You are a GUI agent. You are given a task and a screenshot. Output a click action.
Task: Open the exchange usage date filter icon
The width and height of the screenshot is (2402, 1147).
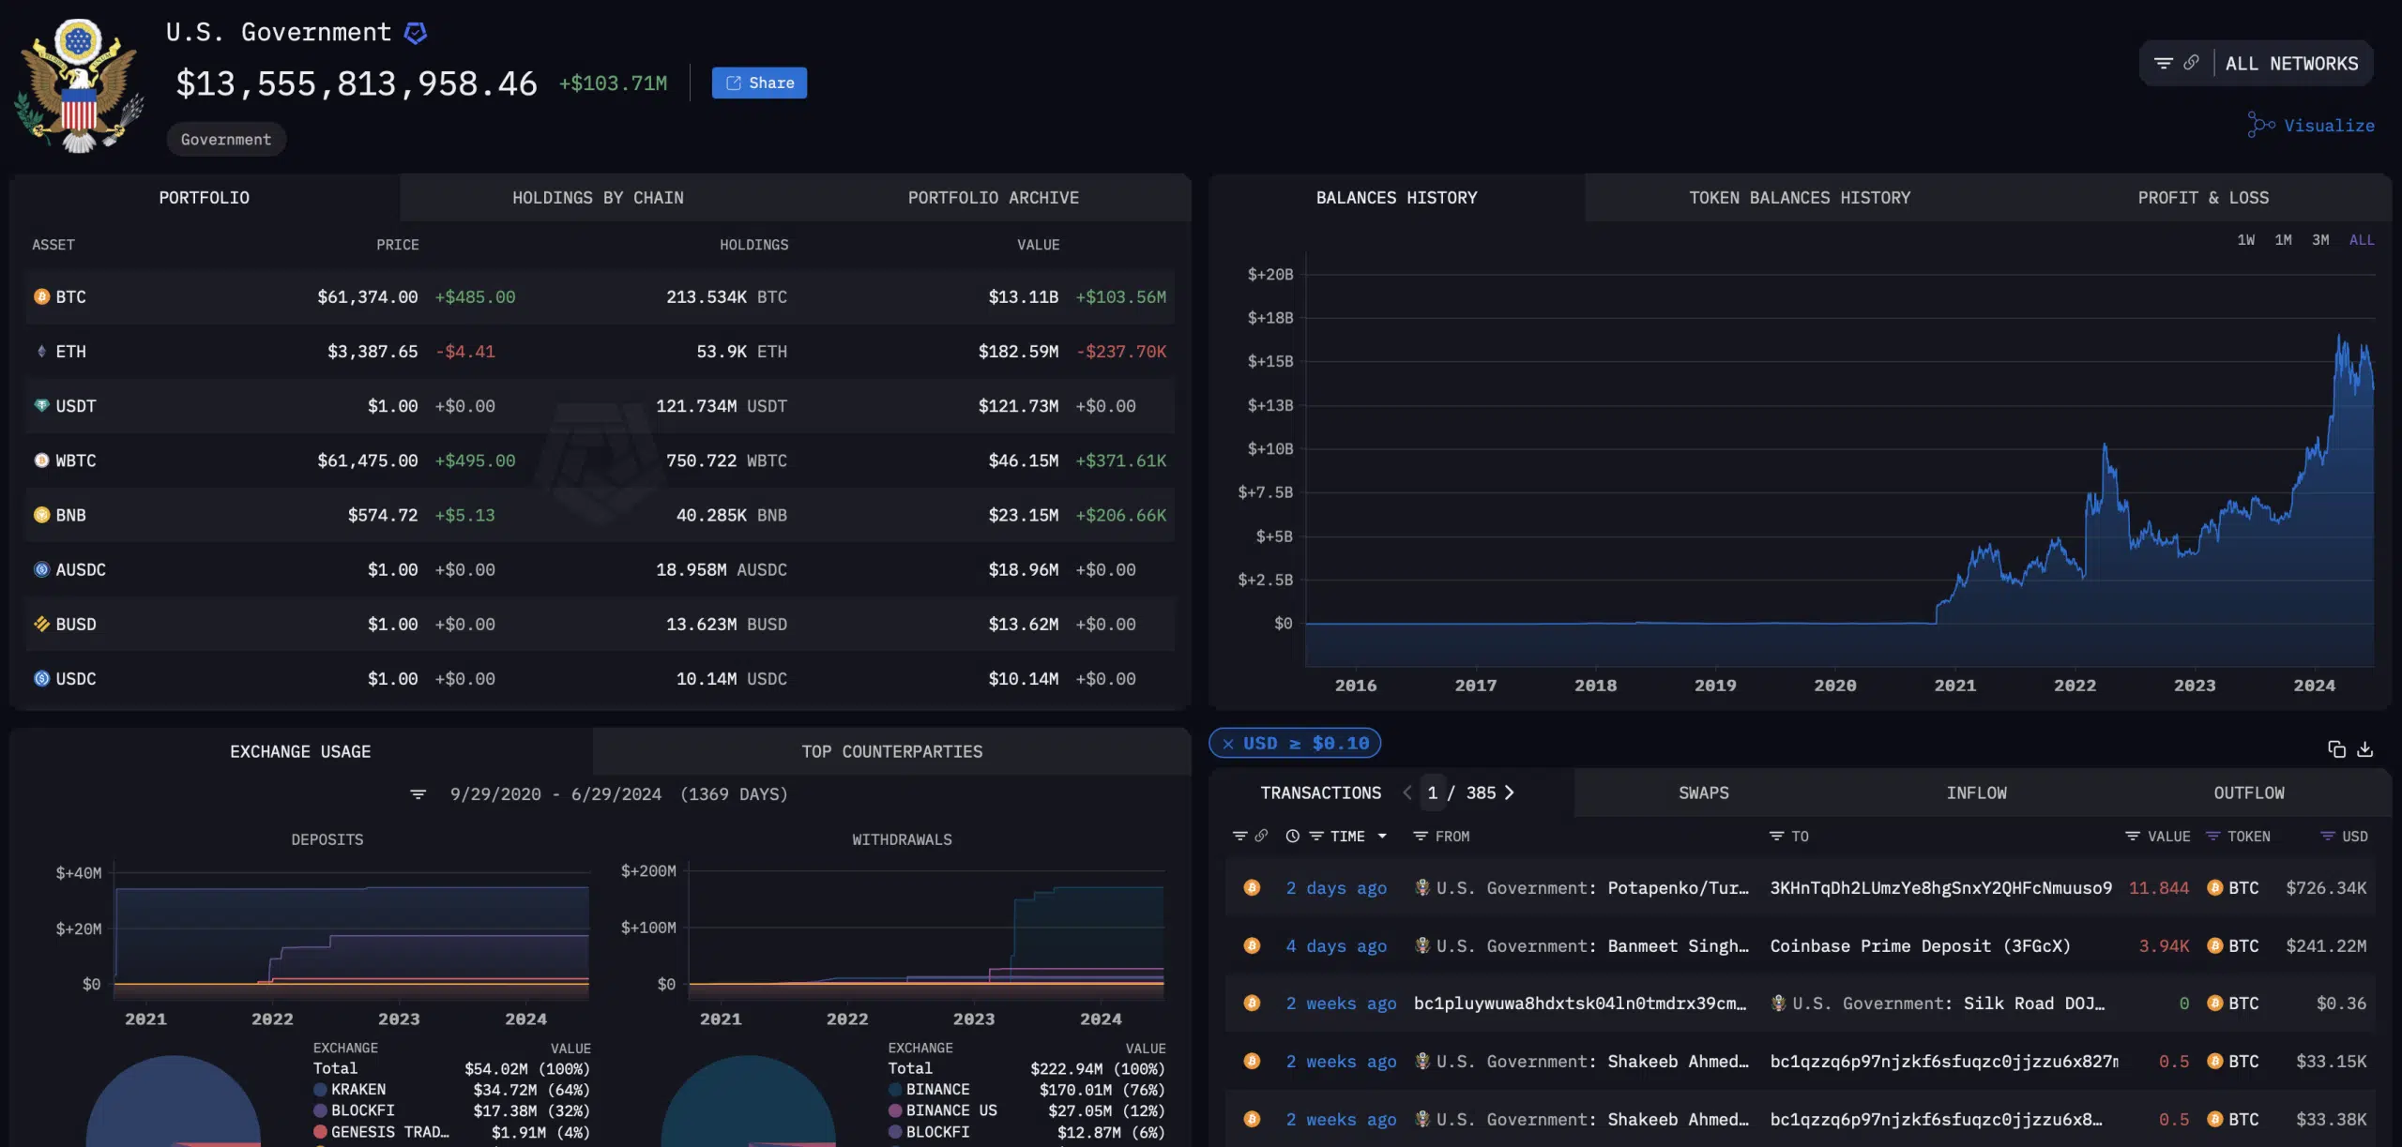coord(418,794)
